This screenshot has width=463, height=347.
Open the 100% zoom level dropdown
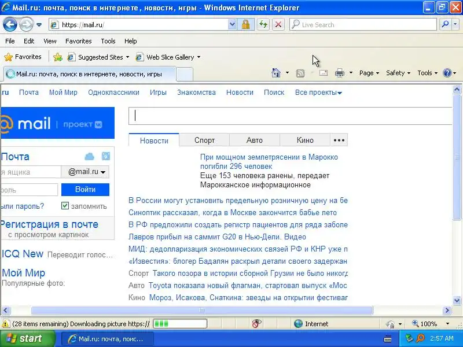[x=447, y=324]
